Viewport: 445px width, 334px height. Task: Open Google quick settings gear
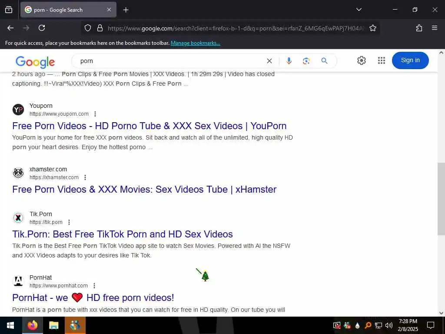(361, 60)
